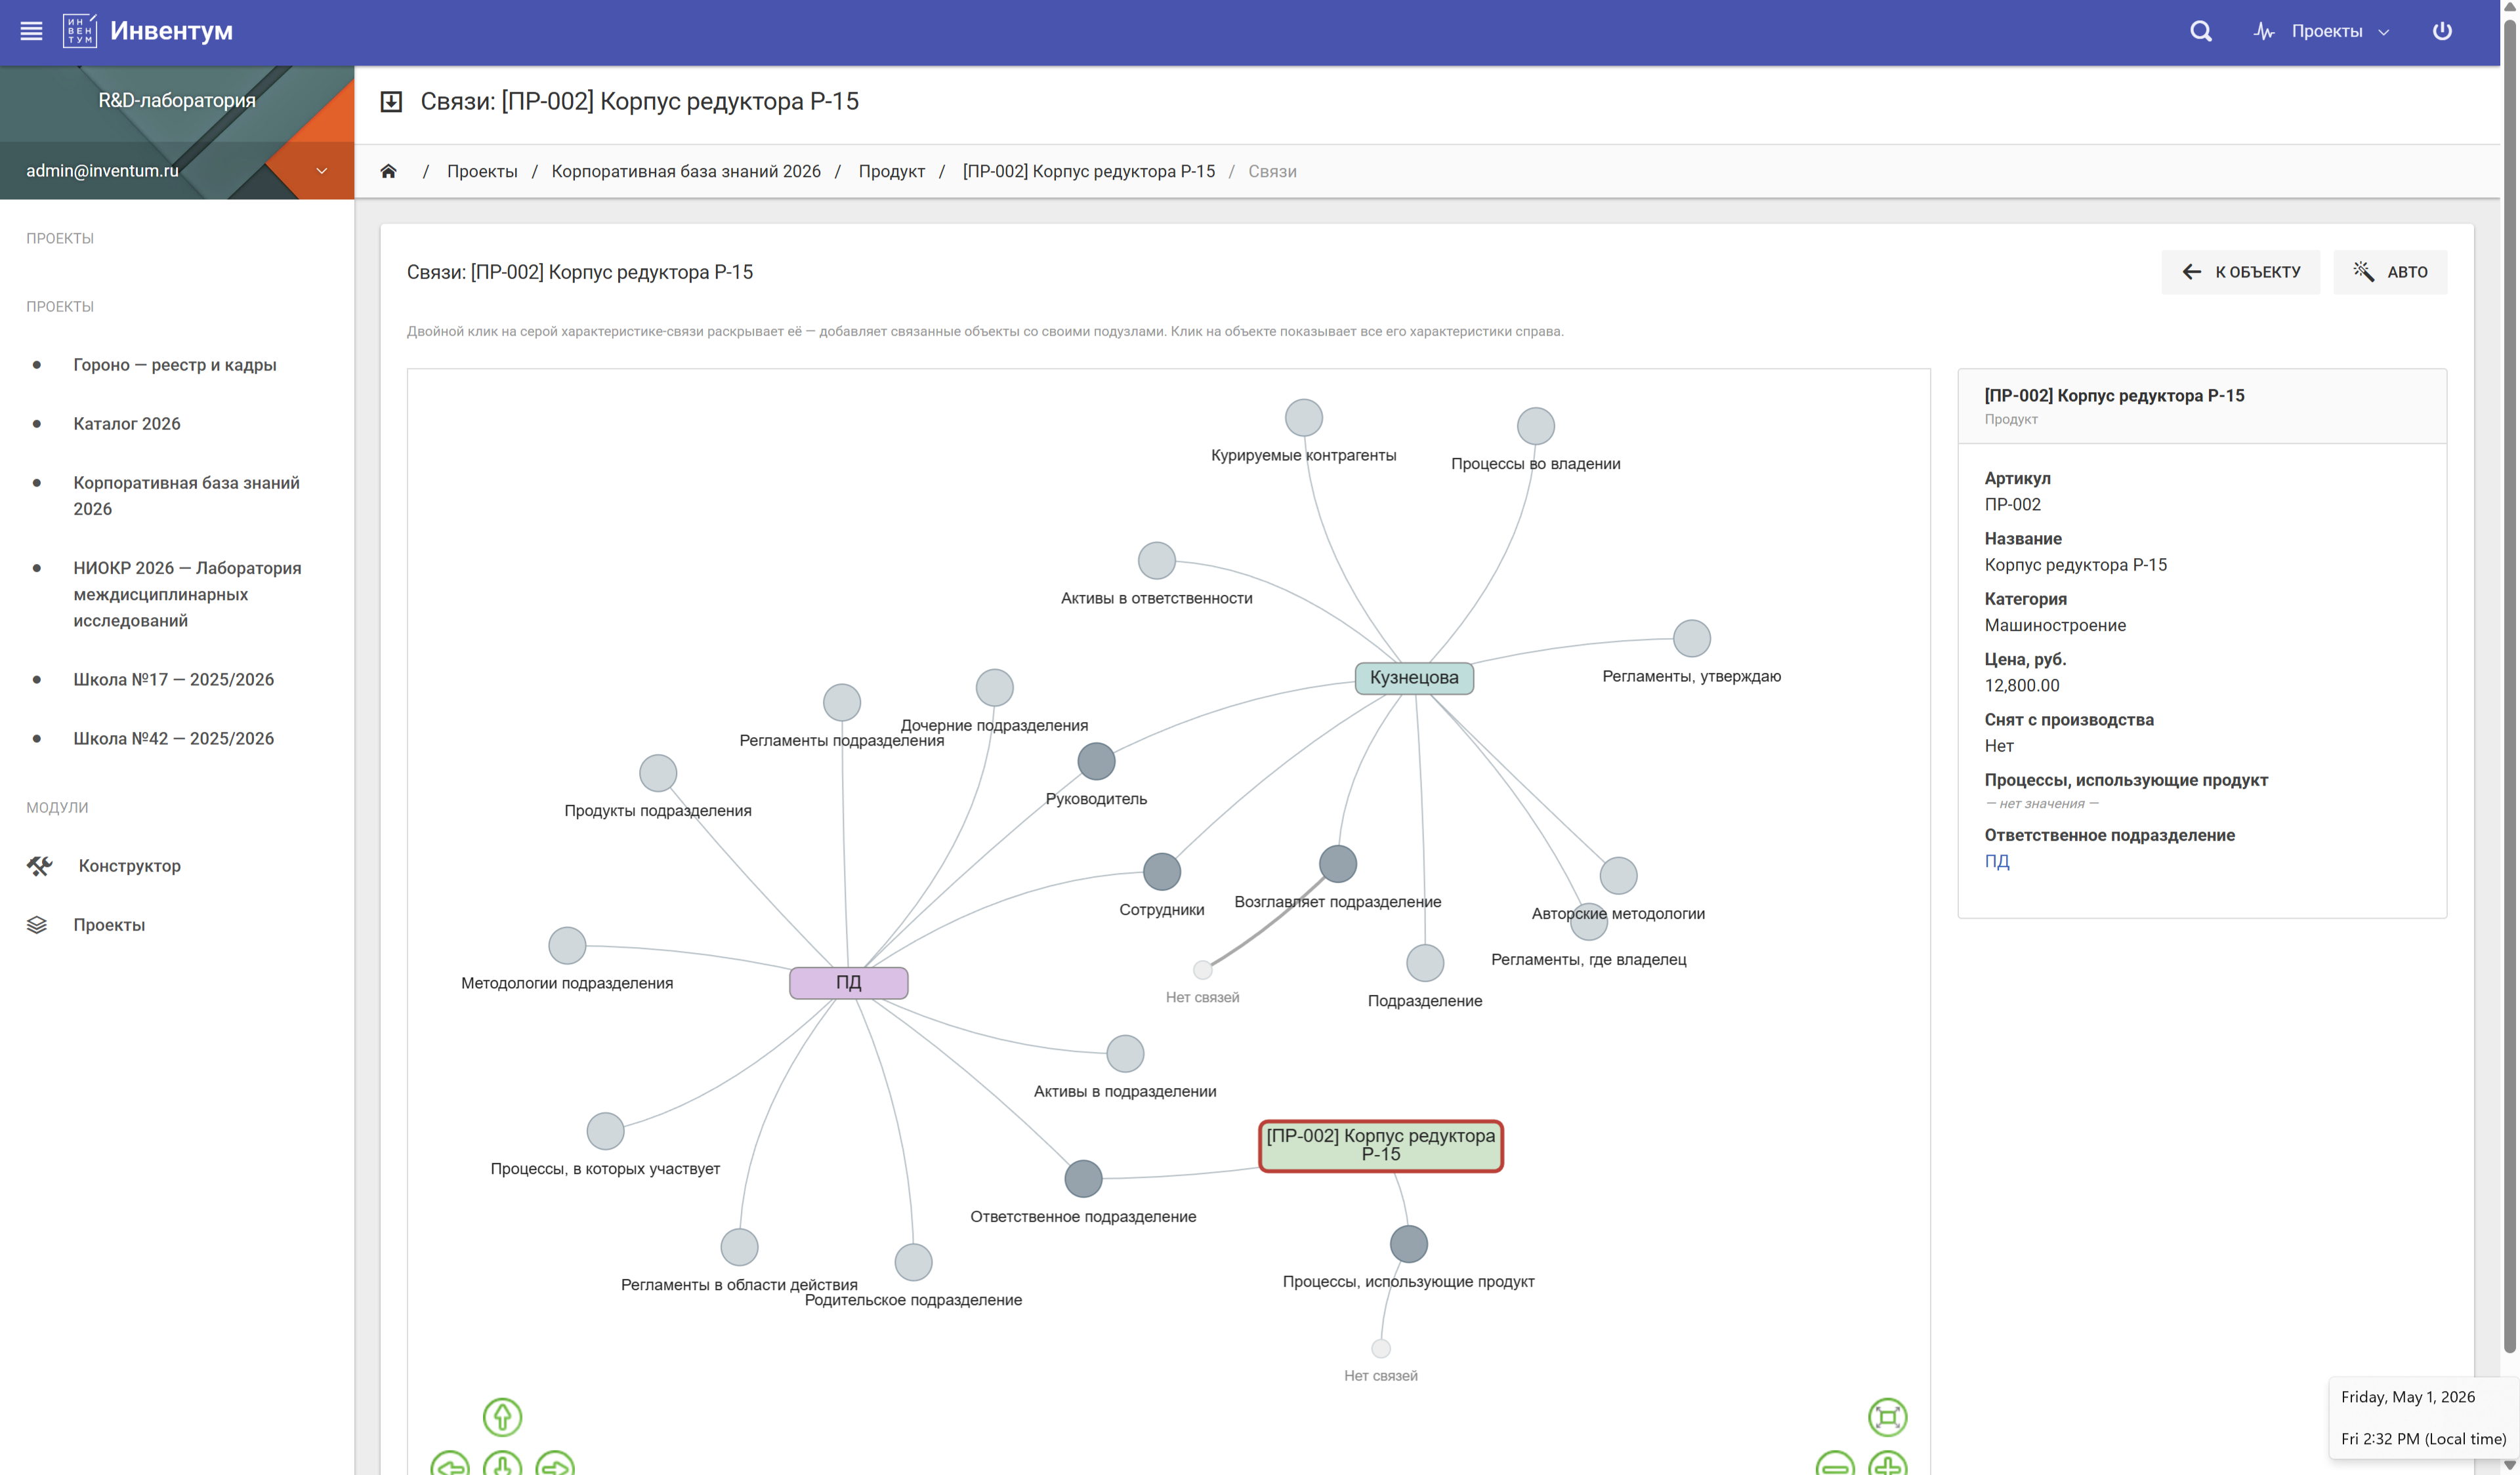Pan the graph left with the arrow
Image resolution: width=2520 pixels, height=1475 pixels.
coord(450,1465)
